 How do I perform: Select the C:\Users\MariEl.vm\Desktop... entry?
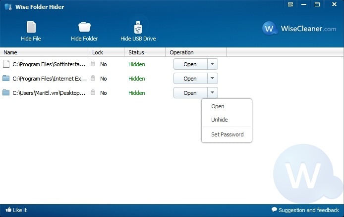(x=49, y=93)
